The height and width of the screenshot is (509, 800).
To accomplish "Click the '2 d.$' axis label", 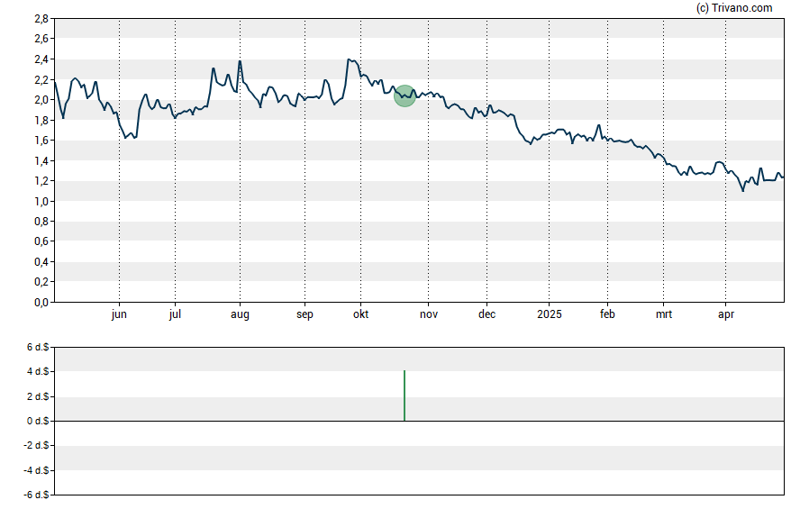I will 38,396.
